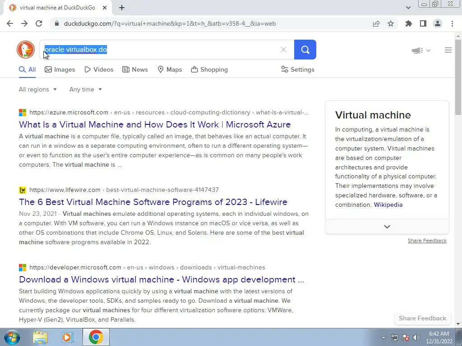Click the network tray icon

(394, 337)
